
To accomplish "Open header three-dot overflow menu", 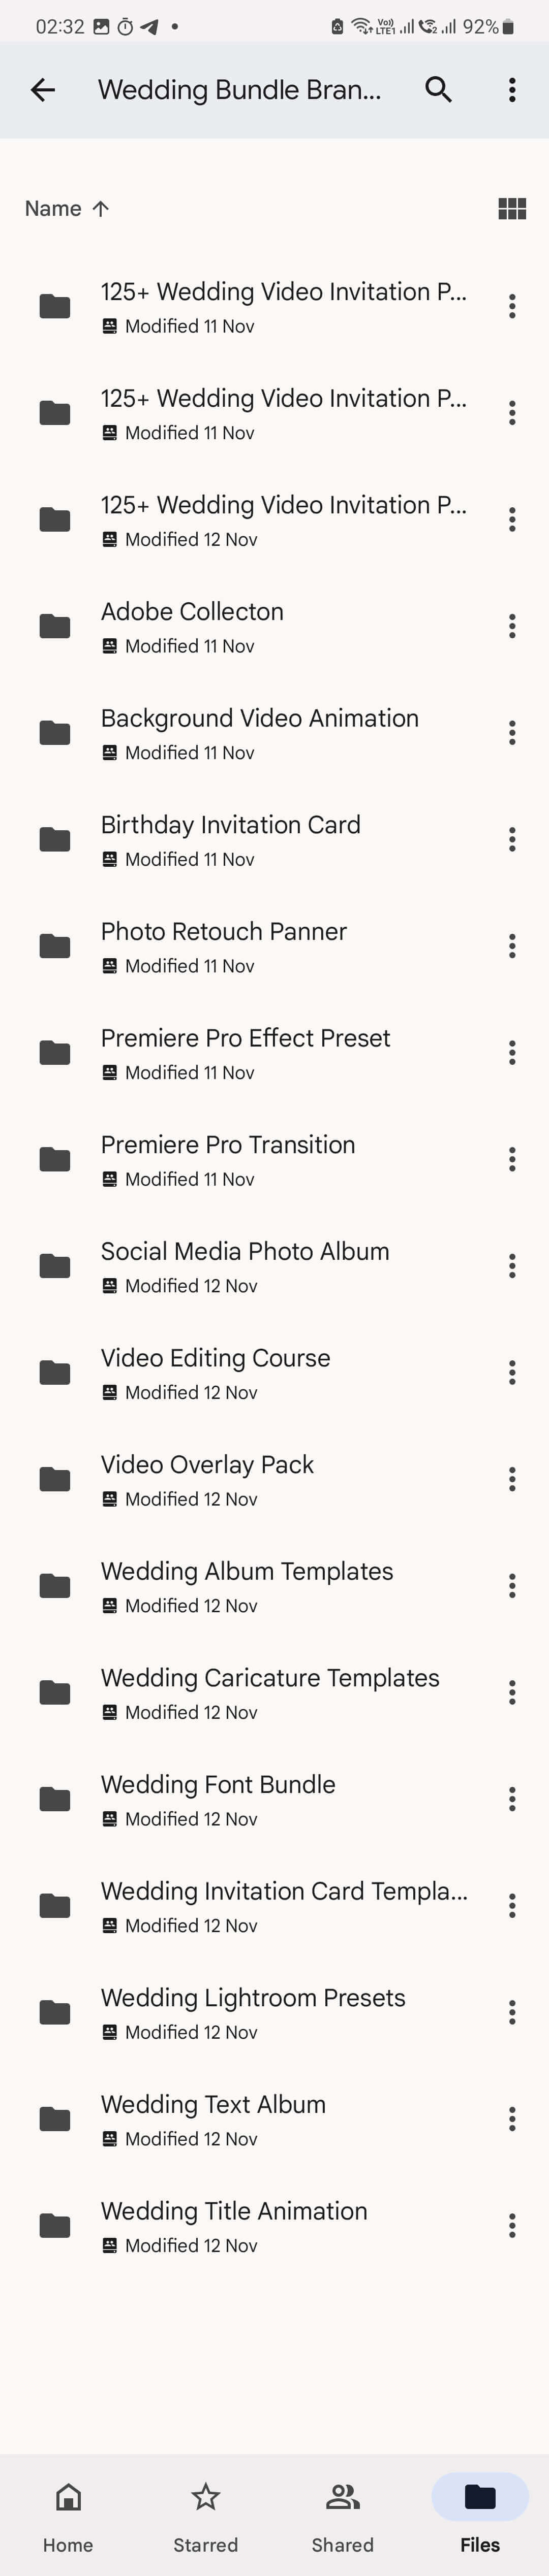I will (x=512, y=90).
